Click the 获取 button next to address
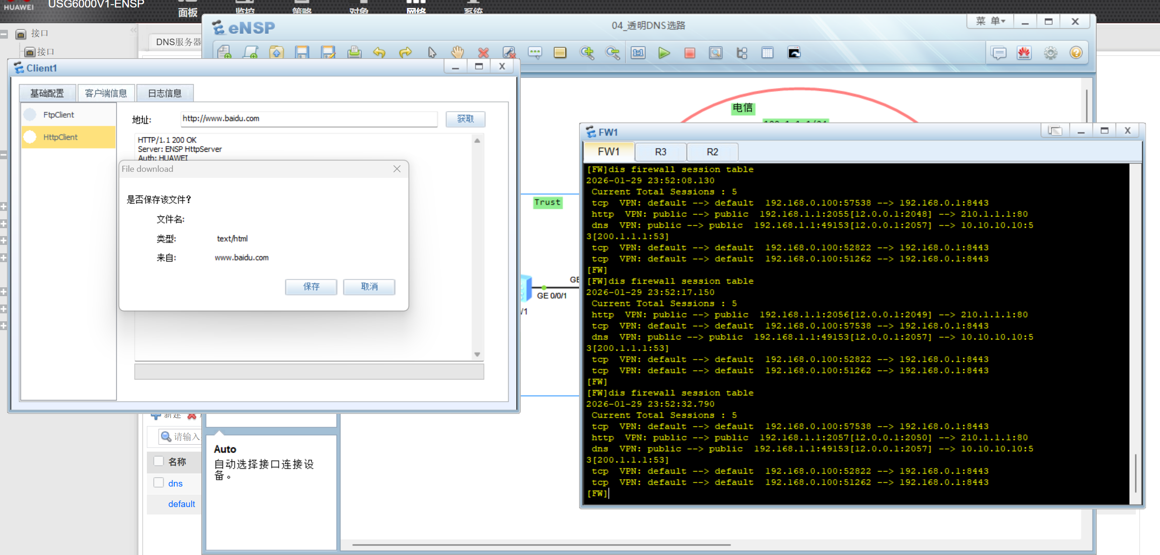 pos(465,119)
